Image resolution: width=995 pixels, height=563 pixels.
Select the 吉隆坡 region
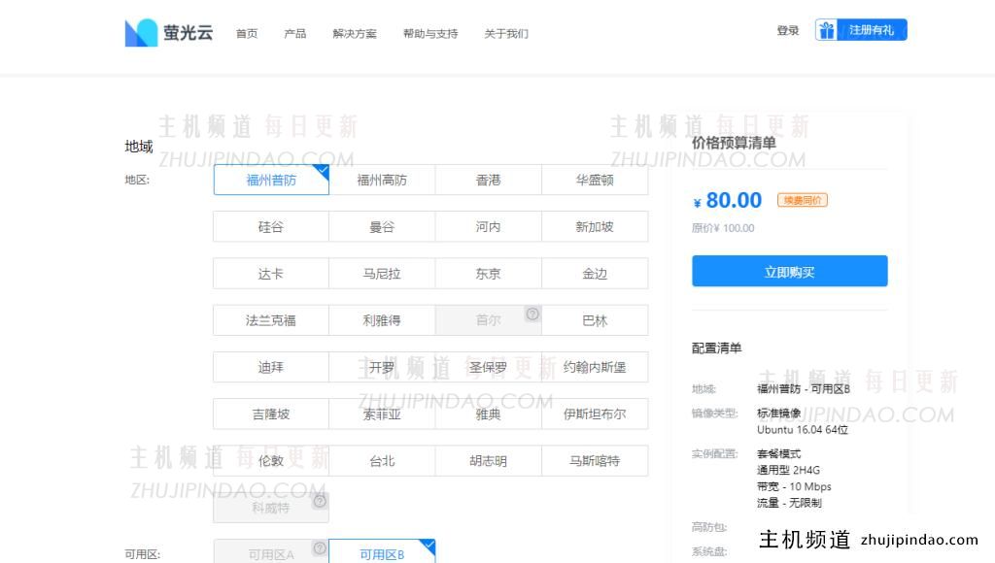click(x=271, y=414)
